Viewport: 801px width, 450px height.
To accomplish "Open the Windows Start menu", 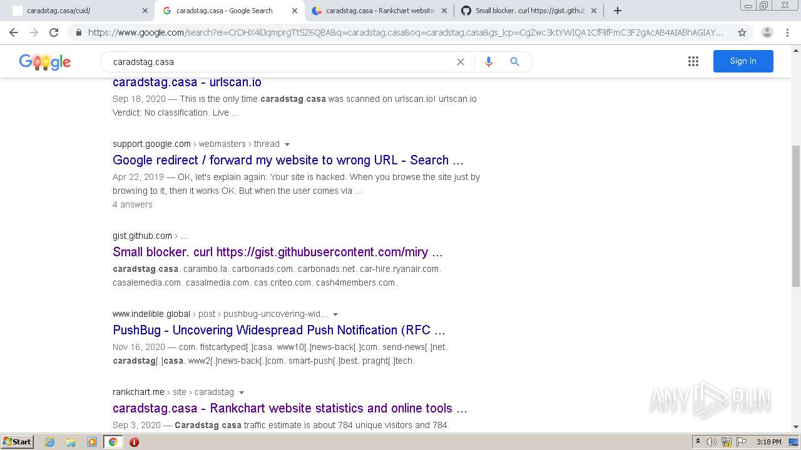I will coord(17,442).
